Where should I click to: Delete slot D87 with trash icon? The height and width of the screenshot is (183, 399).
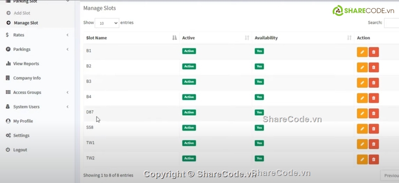[x=373, y=113]
